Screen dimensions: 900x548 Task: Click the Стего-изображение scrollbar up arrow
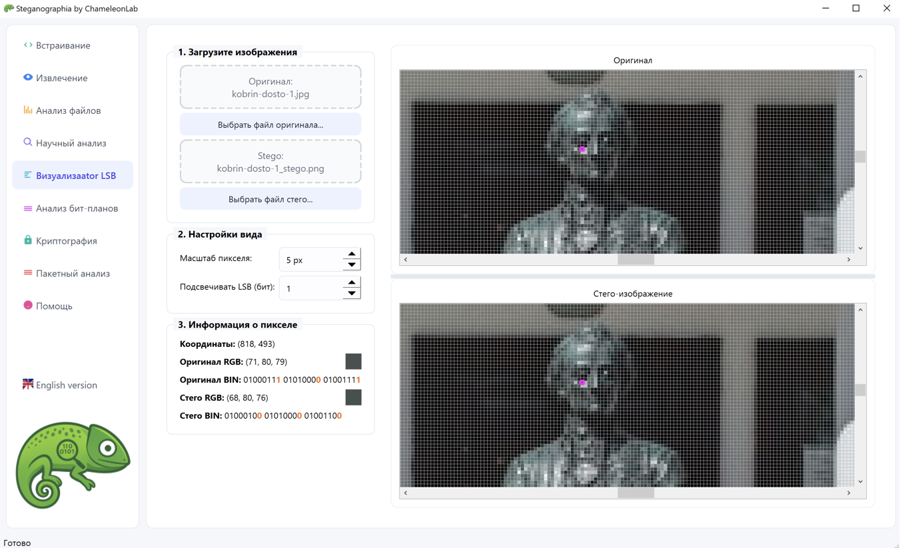tap(860, 310)
